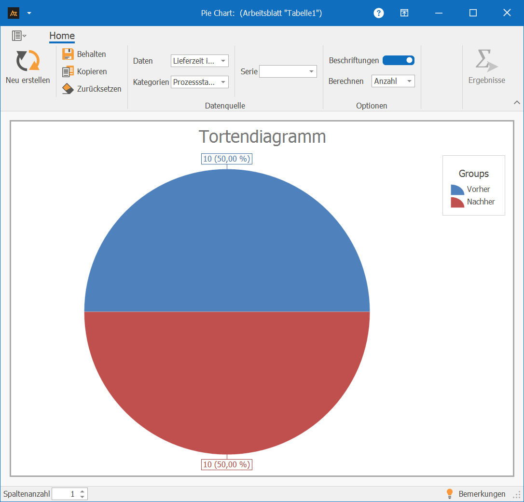Image resolution: width=524 pixels, height=502 pixels.
Task: Open the quick access toolbar arrow
Action: point(29,13)
